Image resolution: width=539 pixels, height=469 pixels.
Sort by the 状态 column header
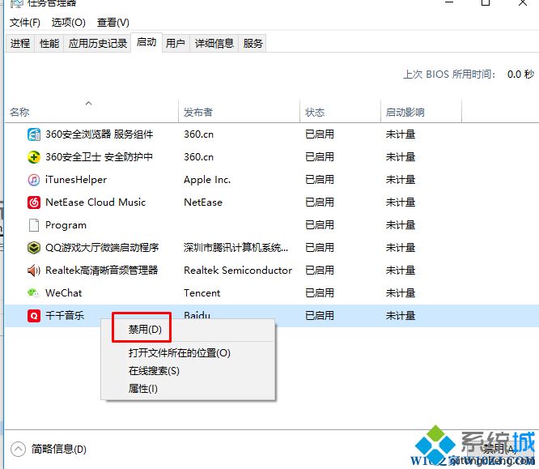point(315,112)
